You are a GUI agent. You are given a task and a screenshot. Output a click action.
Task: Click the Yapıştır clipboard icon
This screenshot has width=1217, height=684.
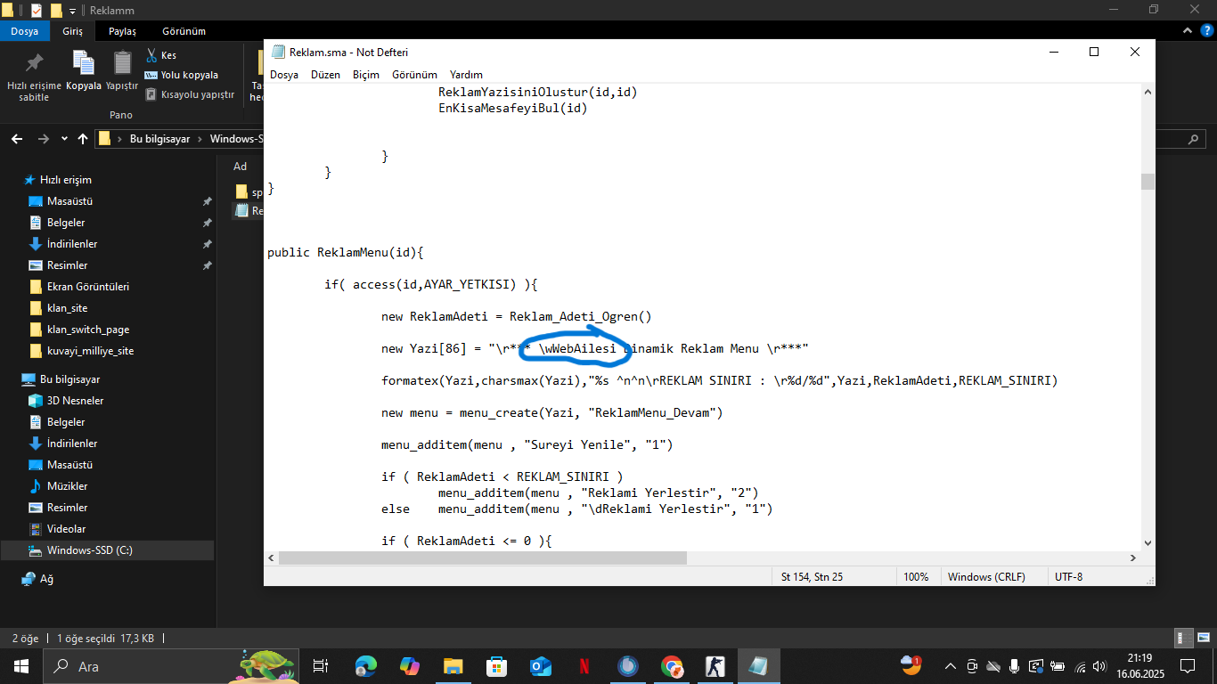(x=122, y=70)
